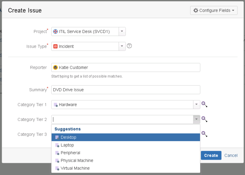Image resolution: width=245 pixels, height=175 pixels.
Task: Click the search magnifier for Category Tier 2
Action: coord(204,119)
